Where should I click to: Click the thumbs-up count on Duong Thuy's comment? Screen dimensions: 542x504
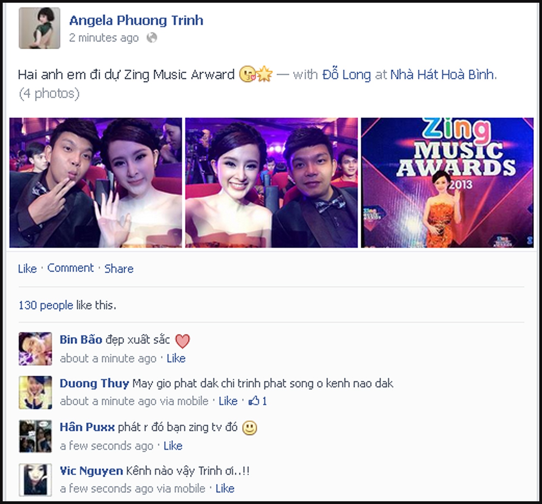(258, 401)
